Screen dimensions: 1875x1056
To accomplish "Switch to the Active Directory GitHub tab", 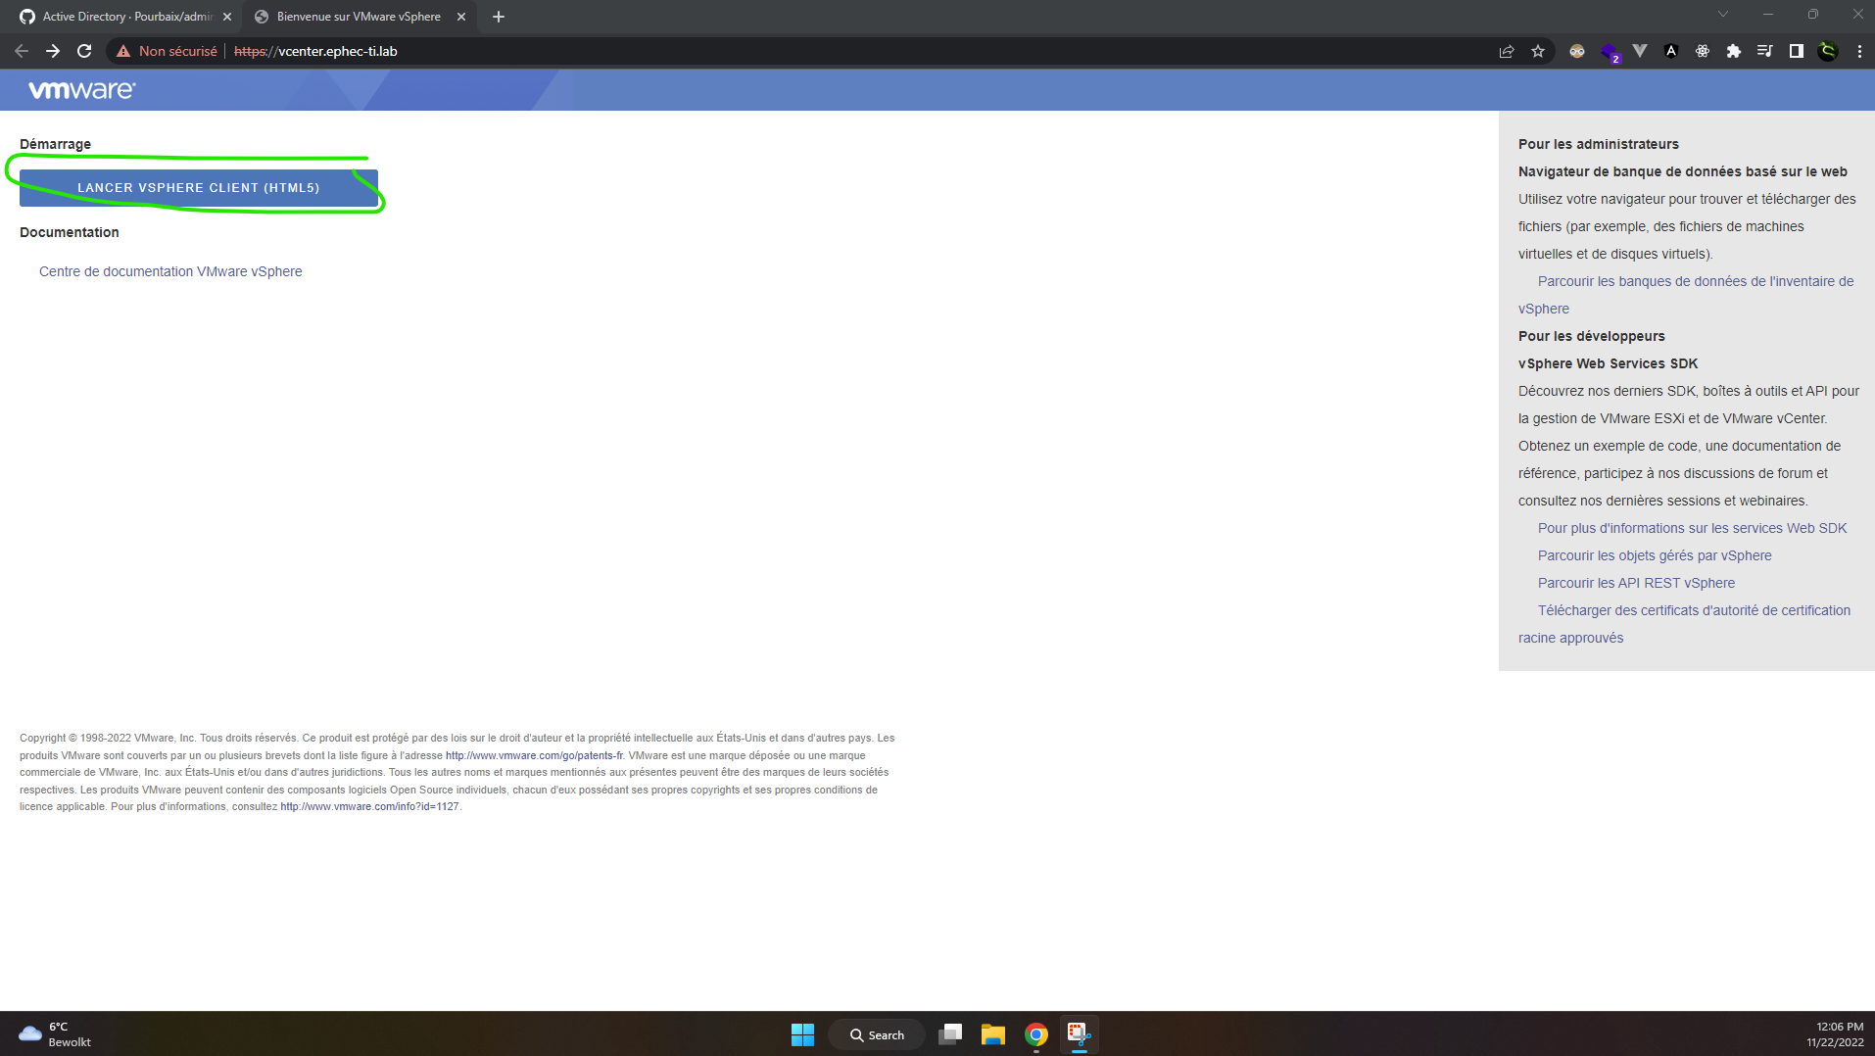I will coord(125,17).
